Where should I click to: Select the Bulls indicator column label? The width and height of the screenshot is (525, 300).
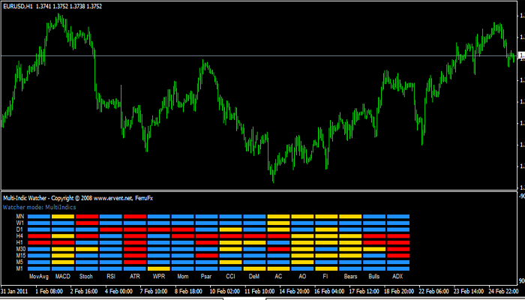373,277
